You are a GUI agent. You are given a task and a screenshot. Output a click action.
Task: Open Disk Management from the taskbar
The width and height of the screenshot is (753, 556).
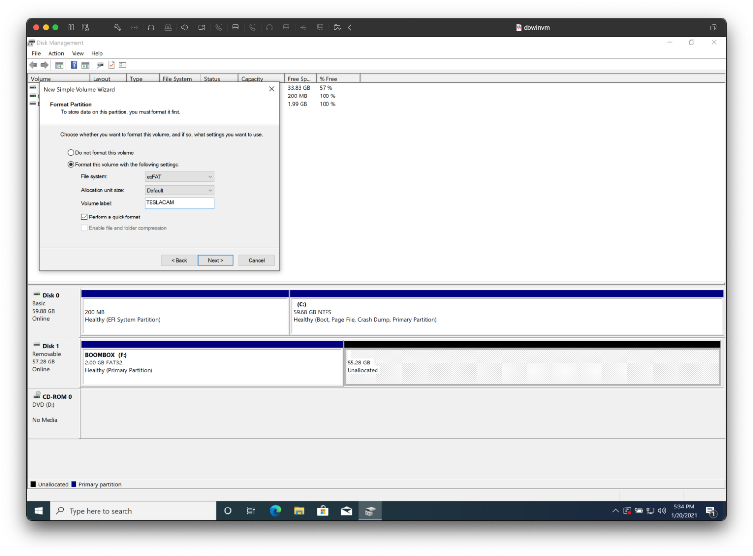point(370,510)
